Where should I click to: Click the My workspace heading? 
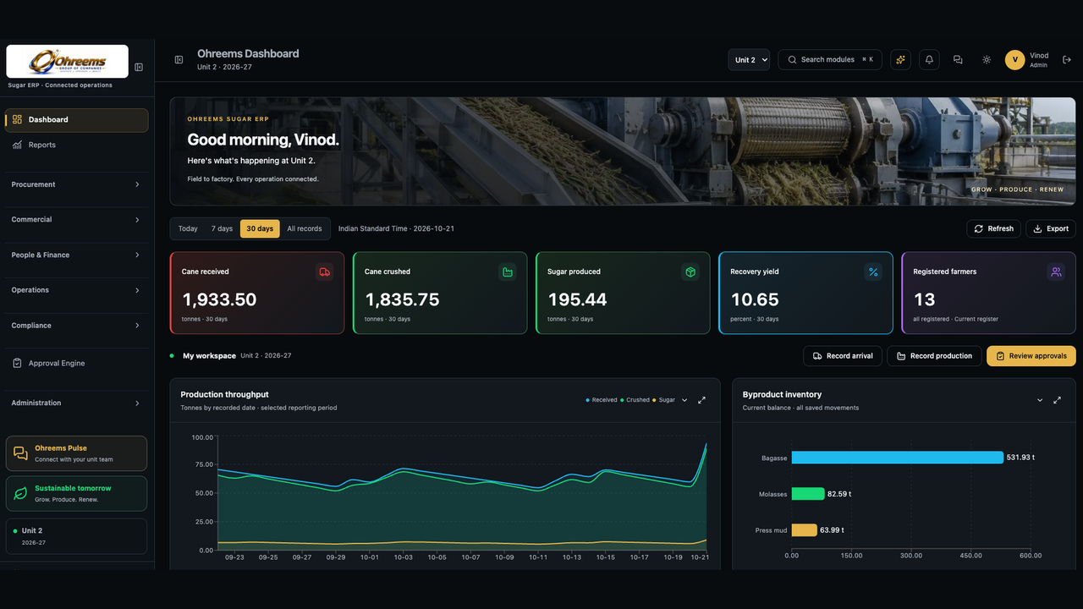[x=209, y=356]
